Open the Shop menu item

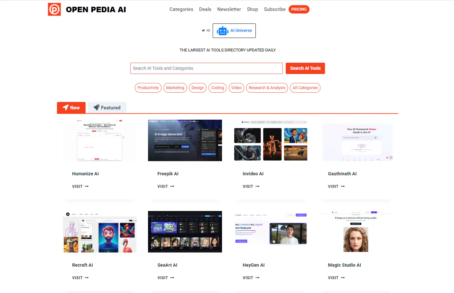pyautogui.click(x=253, y=9)
